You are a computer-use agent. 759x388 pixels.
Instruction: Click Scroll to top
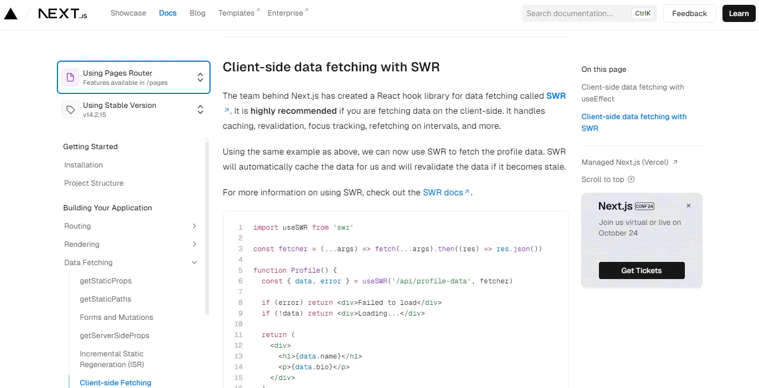[x=608, y=179]
